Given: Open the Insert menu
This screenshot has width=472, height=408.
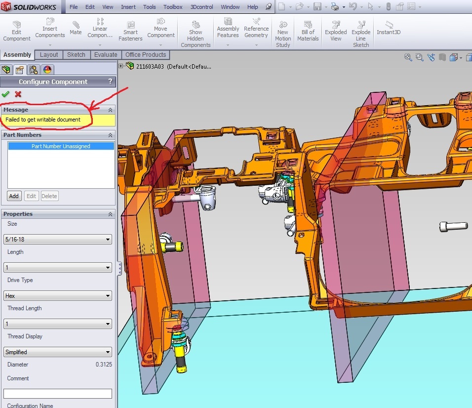Looking at the screenshot, I should pos(128,6).
